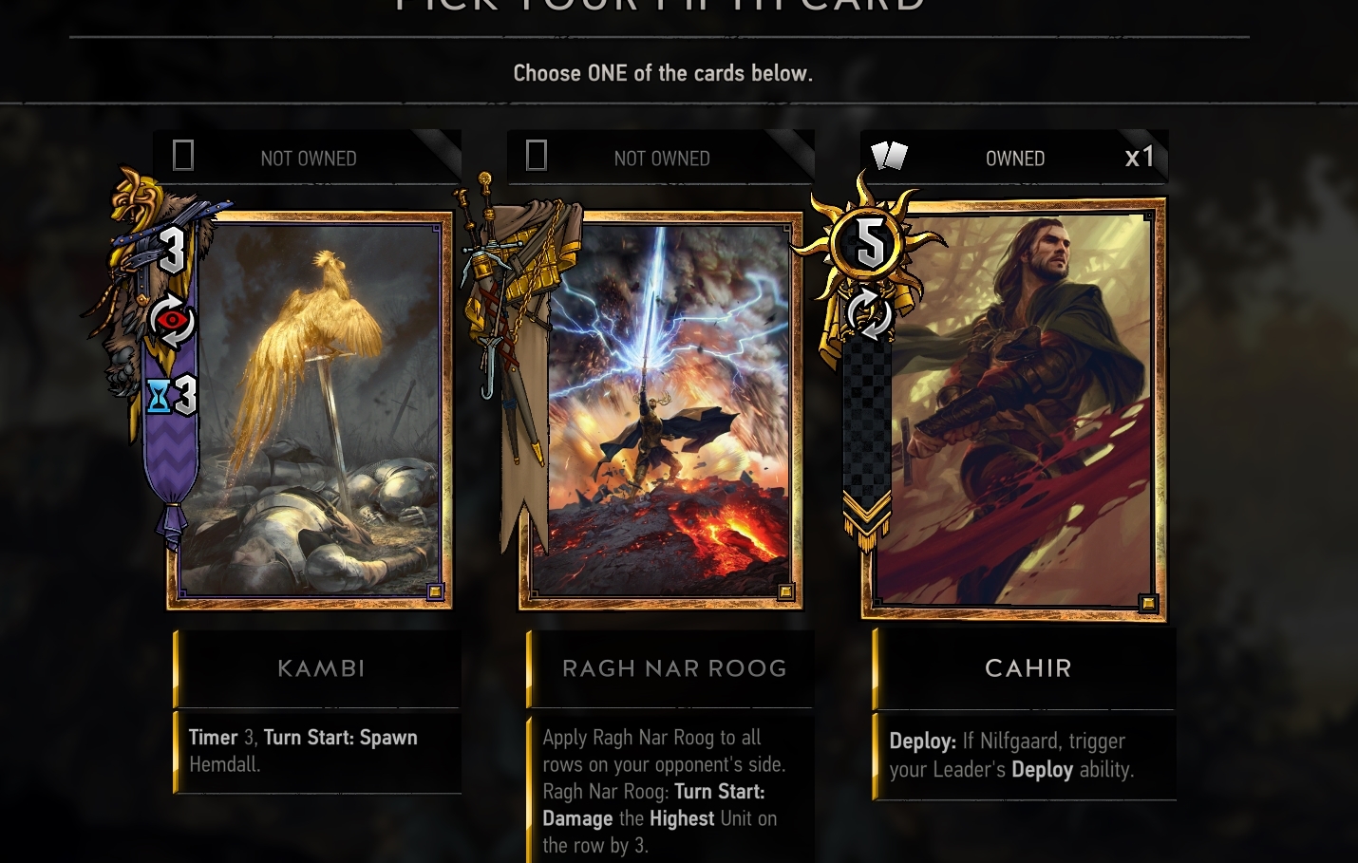Click the RAGH NAR ROOG name label
Screen dimensions: 1358x863
pos(674,668)
